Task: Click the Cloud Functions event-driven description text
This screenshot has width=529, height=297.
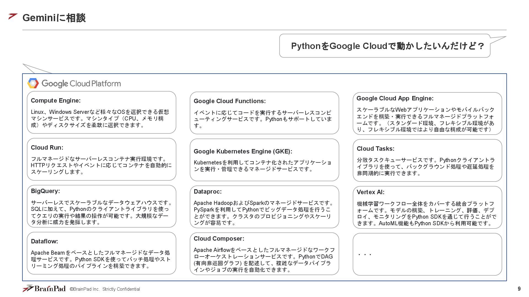Action: click(x=263, y=119)
